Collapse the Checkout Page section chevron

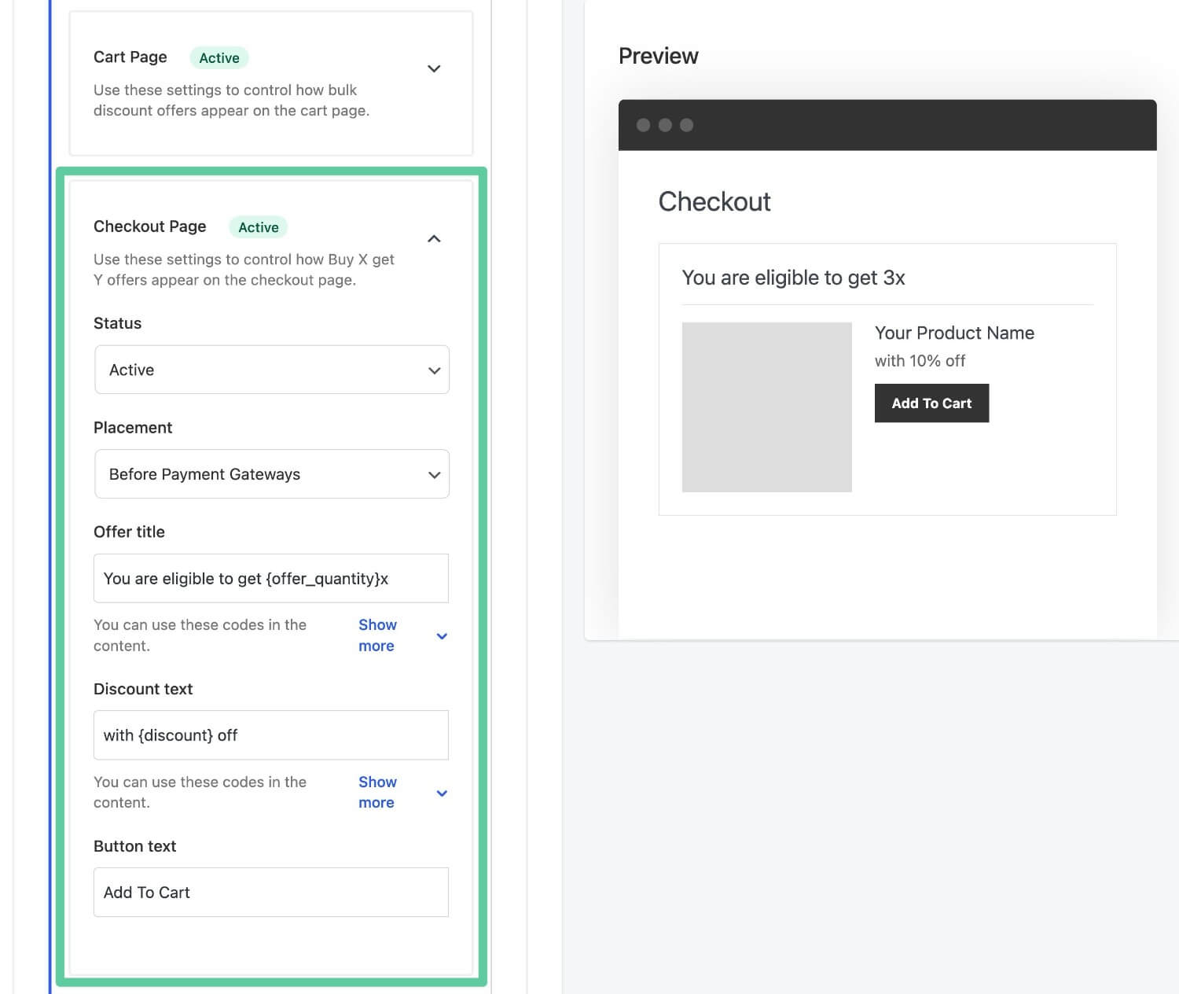click(434, 238)
